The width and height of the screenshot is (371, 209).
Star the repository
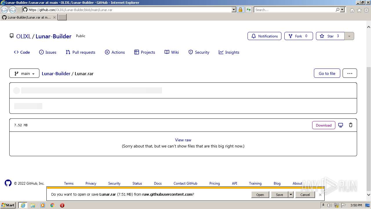coord(330,36)
